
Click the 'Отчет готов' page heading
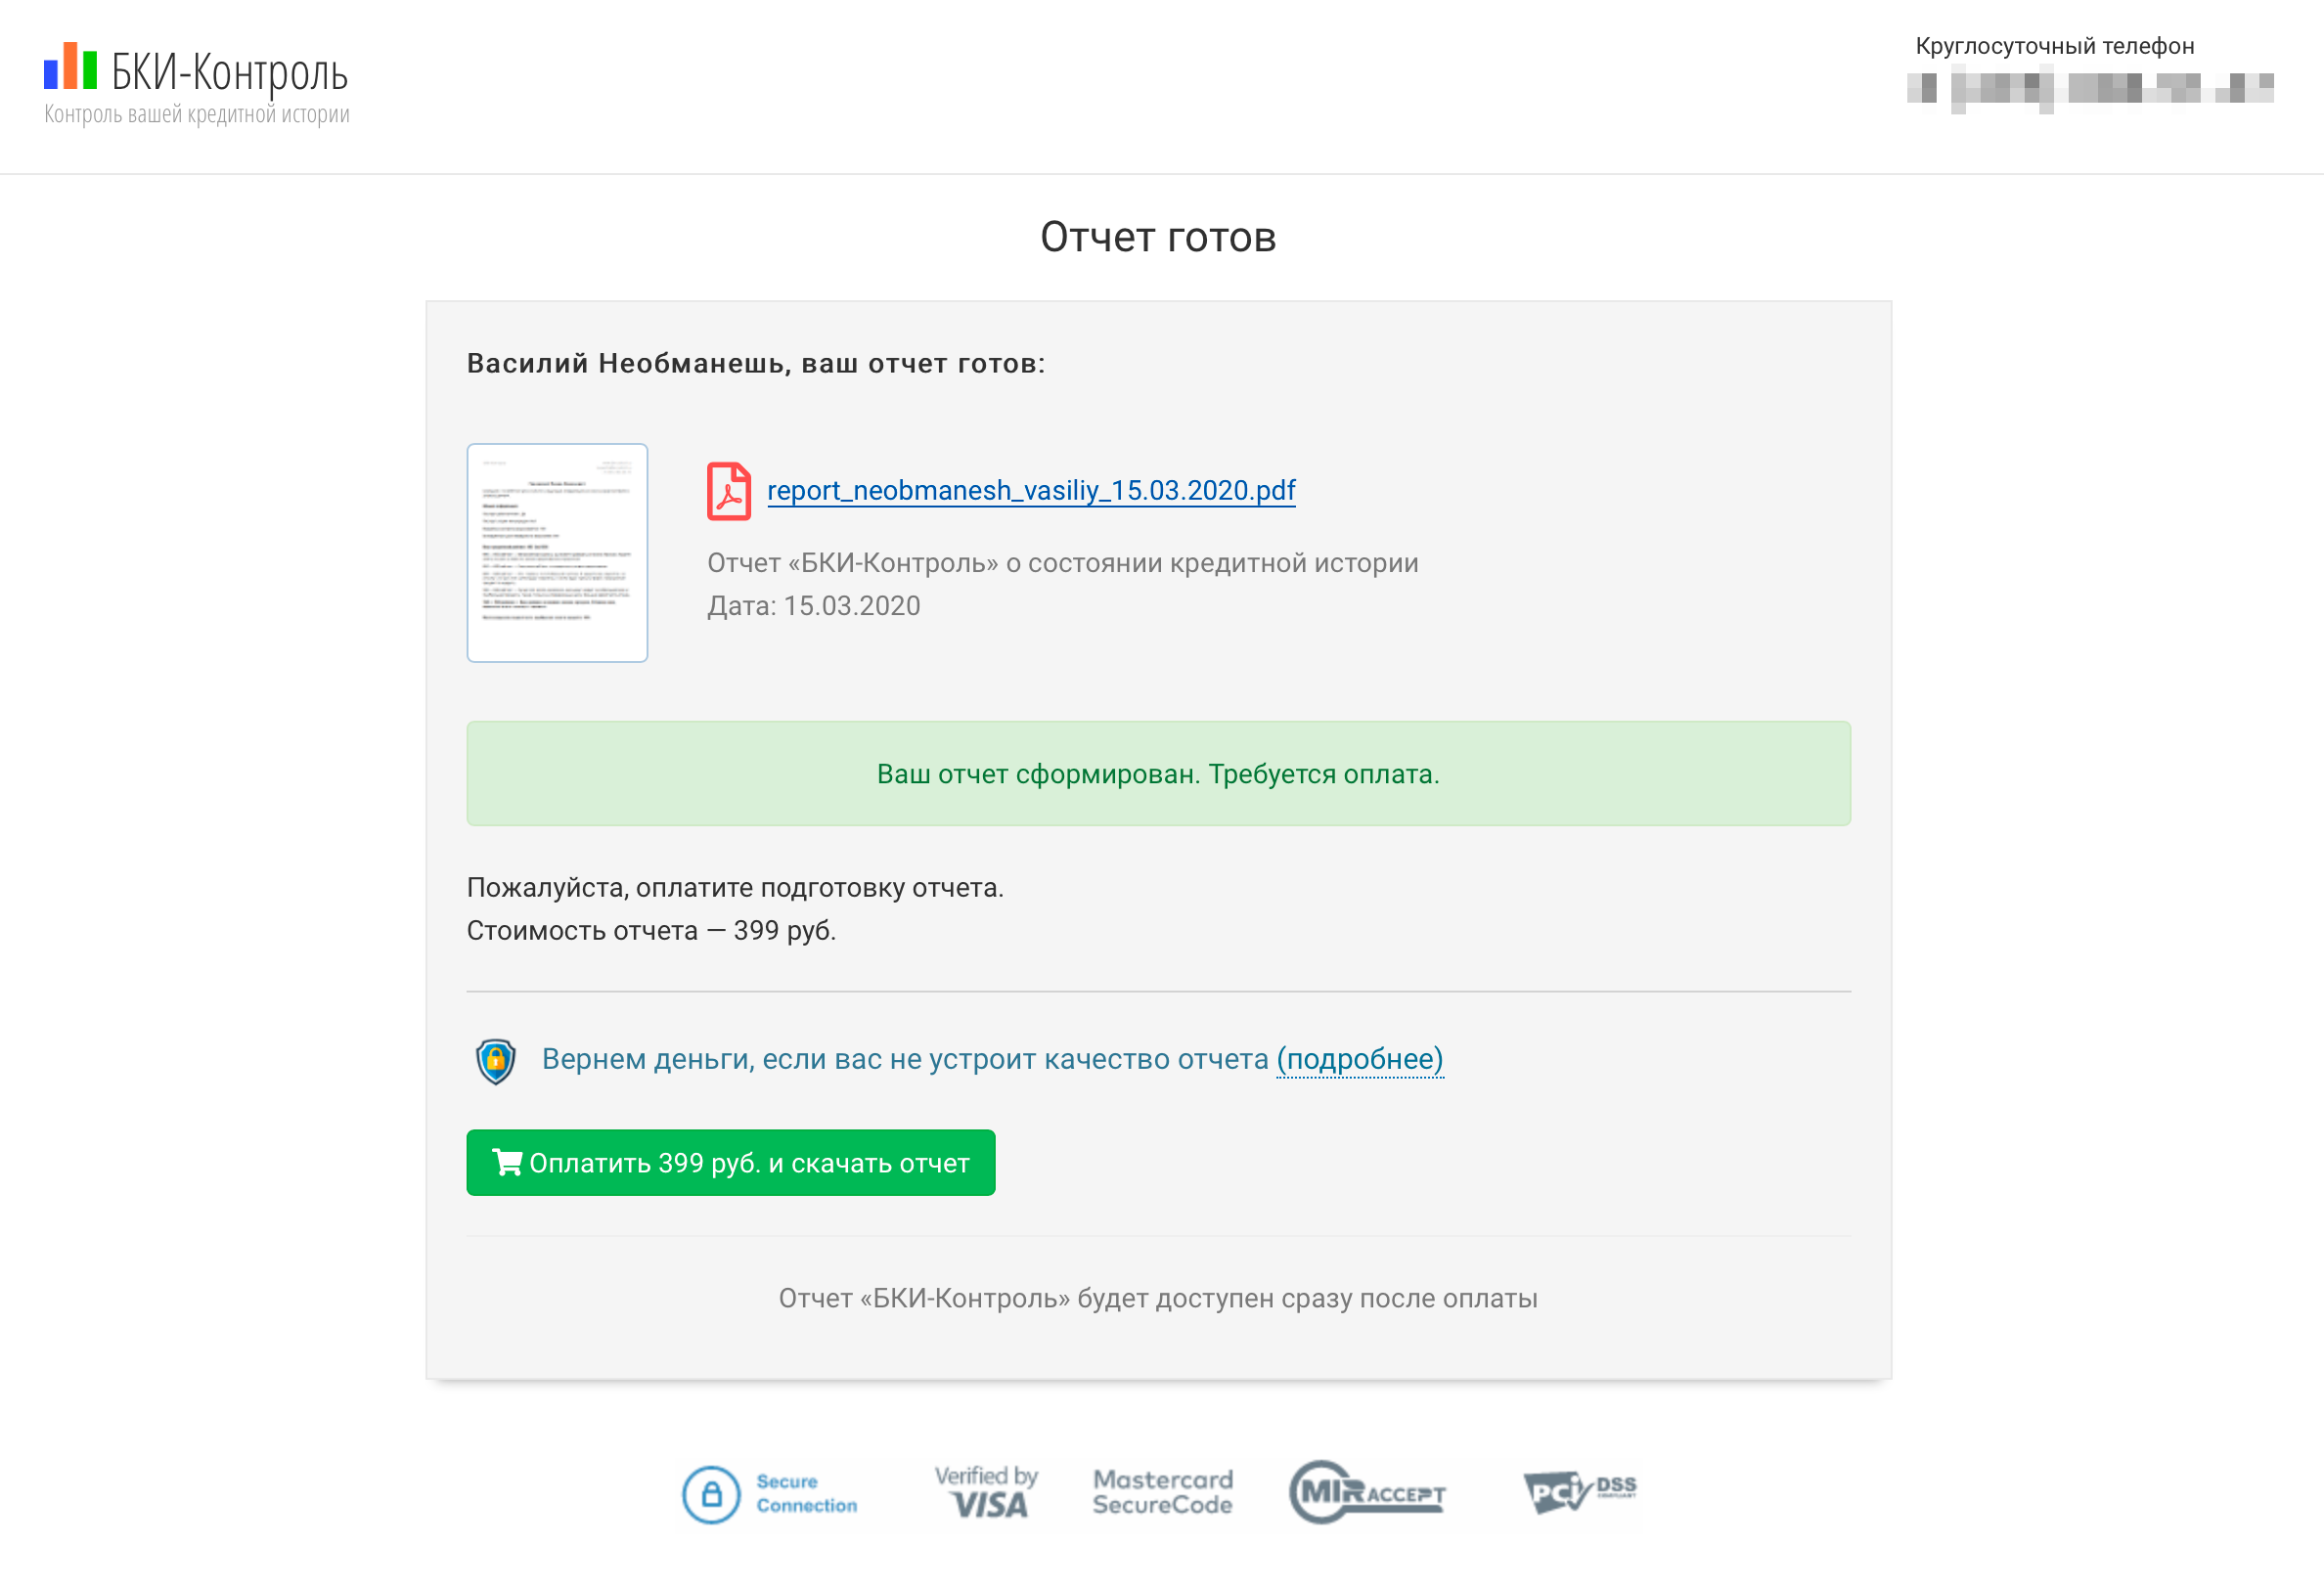(1159, 237)
